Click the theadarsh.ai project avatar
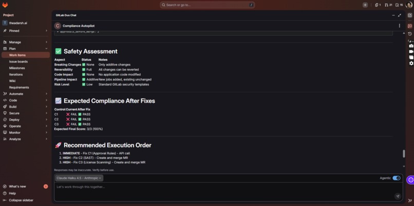 [x=5, y=23]
